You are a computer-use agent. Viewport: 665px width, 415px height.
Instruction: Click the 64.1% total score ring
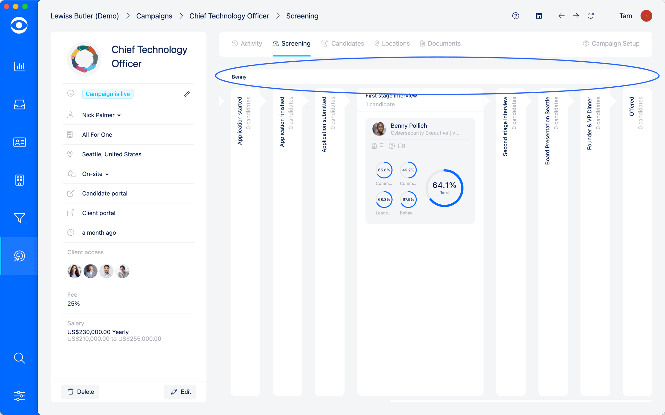coord(444,188)
